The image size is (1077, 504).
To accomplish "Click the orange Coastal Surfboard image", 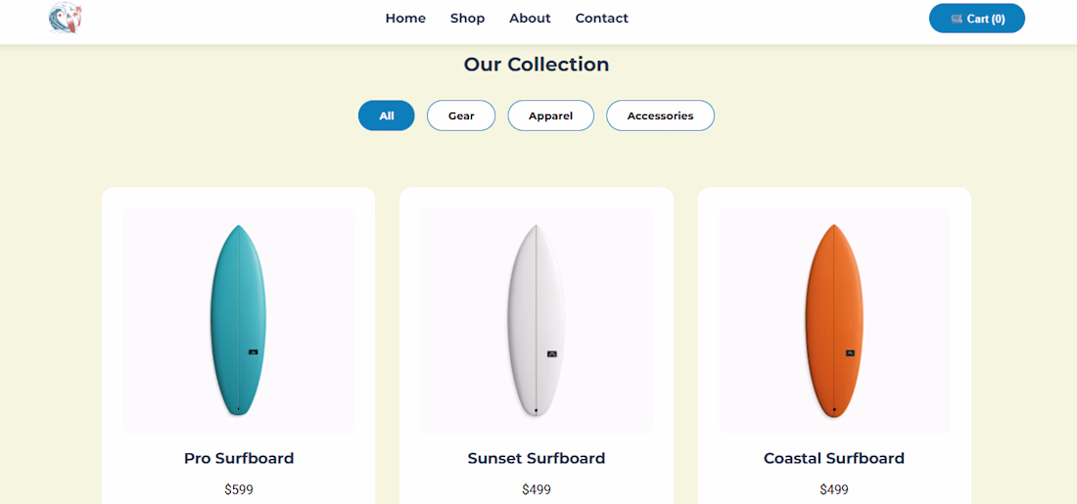I will (834, 320).
